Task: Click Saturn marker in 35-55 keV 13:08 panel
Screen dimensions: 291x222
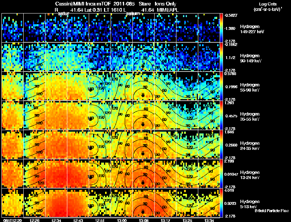Action: (x=143, y=124)
